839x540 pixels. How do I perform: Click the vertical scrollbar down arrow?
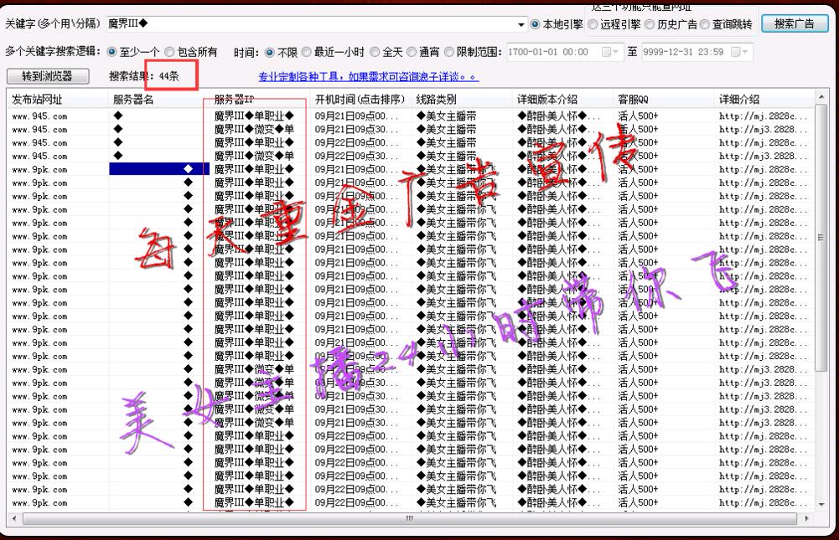pyautogui.click(x=821, y=504)
